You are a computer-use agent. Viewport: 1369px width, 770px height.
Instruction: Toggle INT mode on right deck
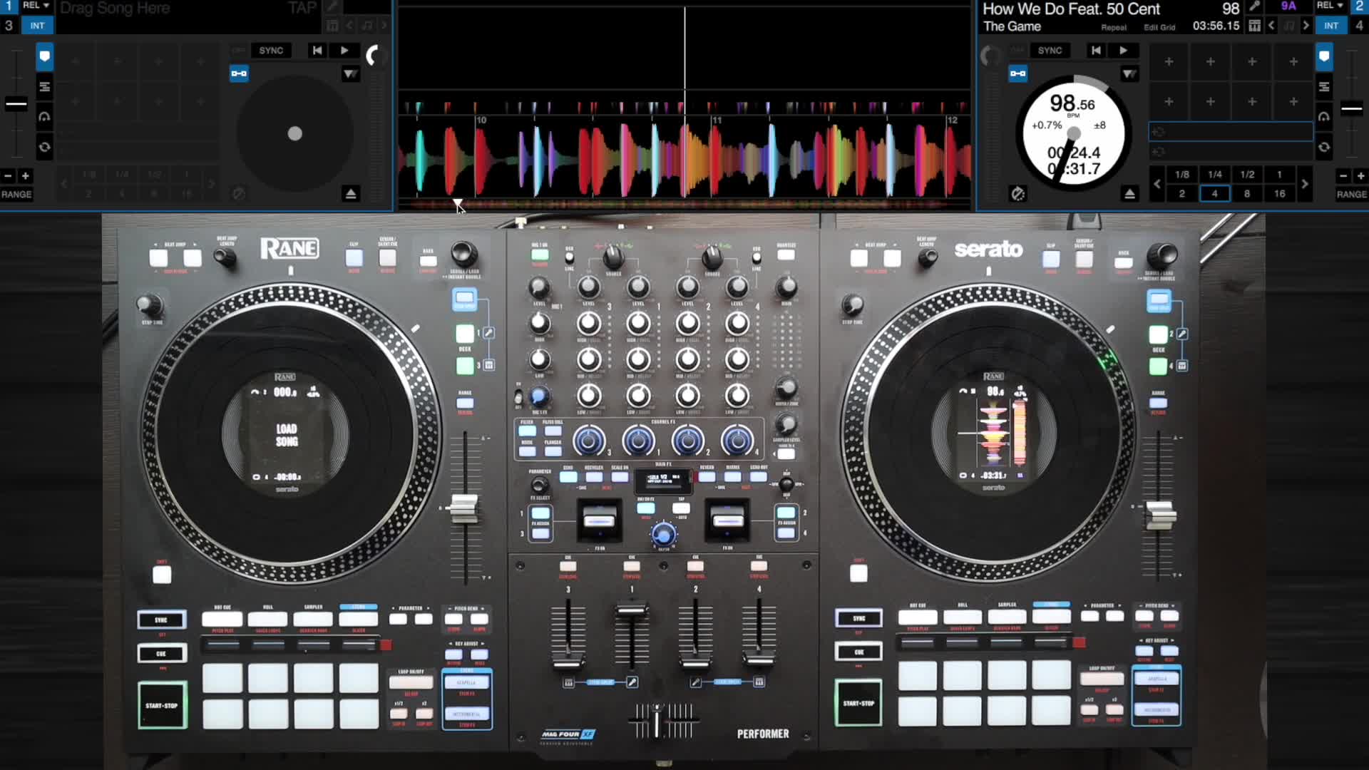[1331, 26]
